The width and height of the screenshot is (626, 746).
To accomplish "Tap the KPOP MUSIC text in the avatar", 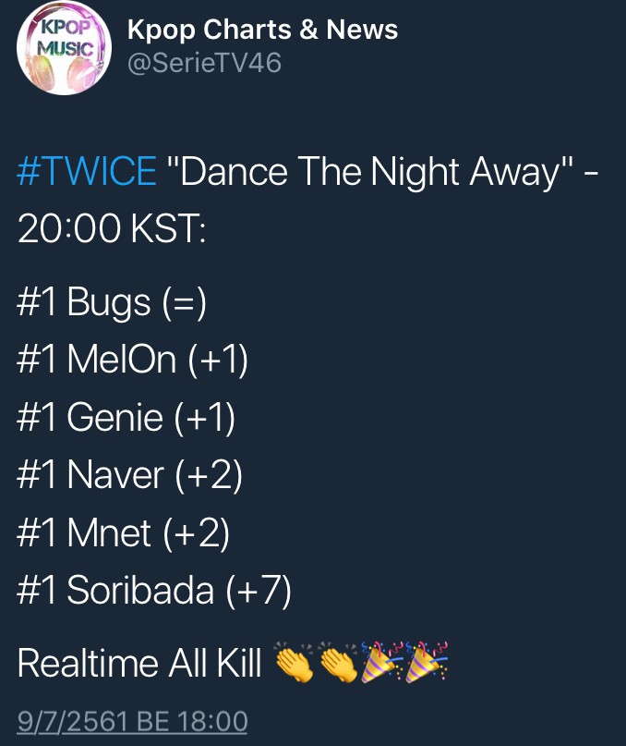I will (66, 38).
